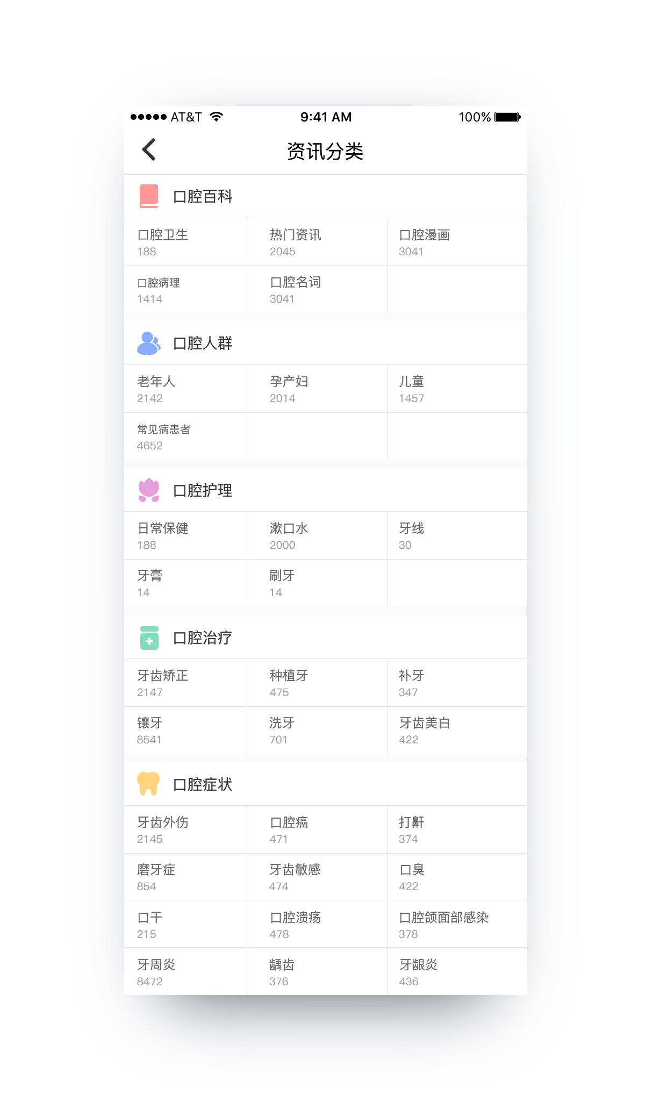
Task: Tap the back arrow icon
Action: (x=149, y=150)
